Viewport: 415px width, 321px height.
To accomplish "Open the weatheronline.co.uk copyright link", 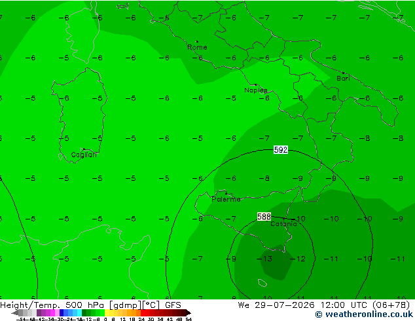I will (364, 314).
